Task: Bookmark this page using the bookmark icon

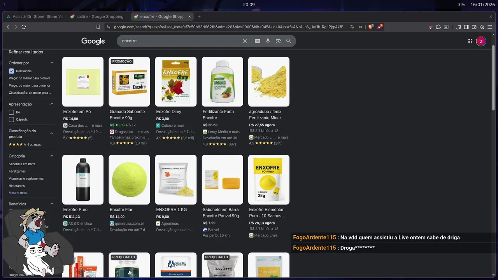Action: [x=98, y=27]
